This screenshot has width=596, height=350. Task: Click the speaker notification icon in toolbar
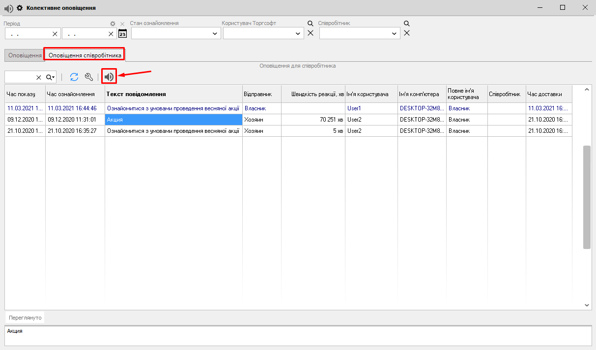109,77
